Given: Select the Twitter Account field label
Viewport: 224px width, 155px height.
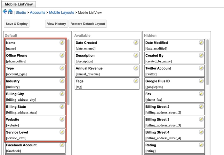Looking at the screenshot, I should click(158, 68).
